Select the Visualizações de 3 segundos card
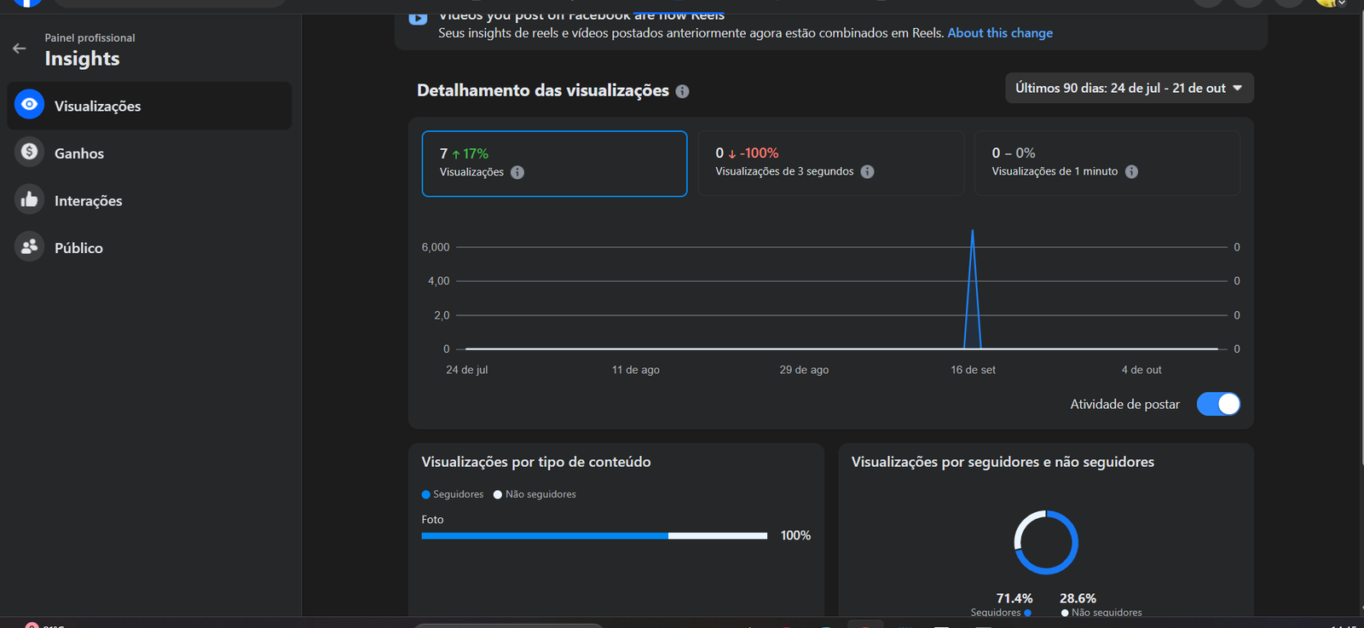 pos(831,163)
